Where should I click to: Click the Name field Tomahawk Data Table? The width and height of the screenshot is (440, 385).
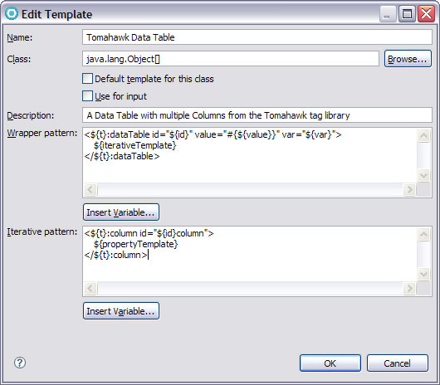(x=257, y=37)
